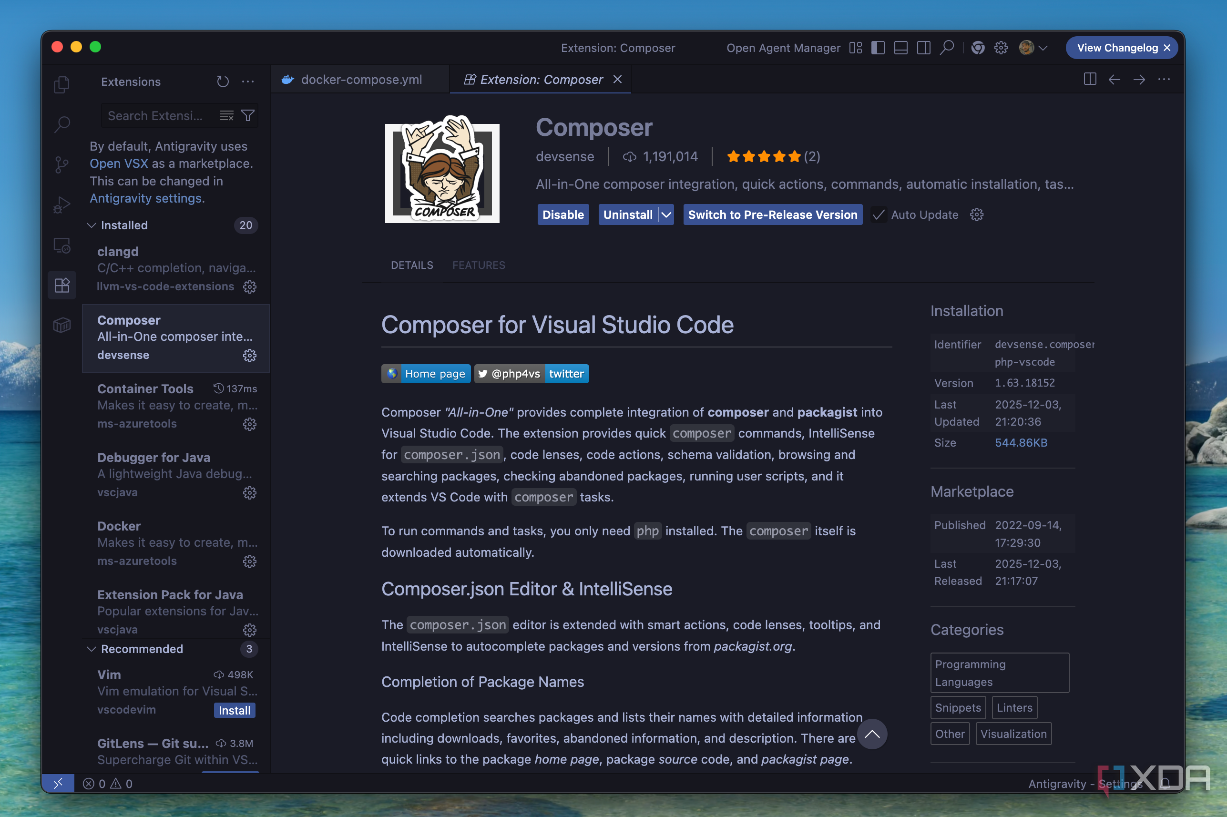
Task: Refresh the Extensions list
Action: (223, 82)
